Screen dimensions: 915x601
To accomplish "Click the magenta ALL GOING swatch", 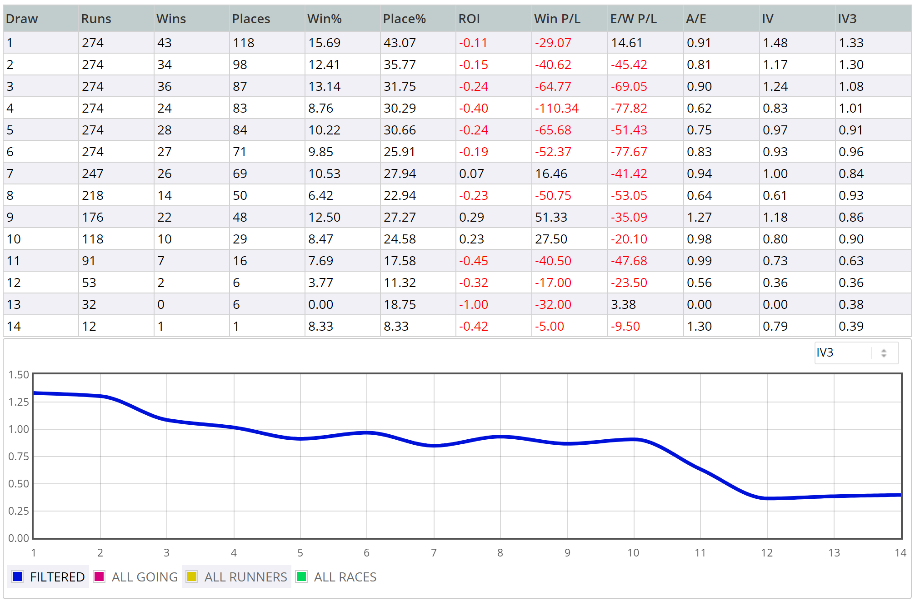I will pos(99,576).
